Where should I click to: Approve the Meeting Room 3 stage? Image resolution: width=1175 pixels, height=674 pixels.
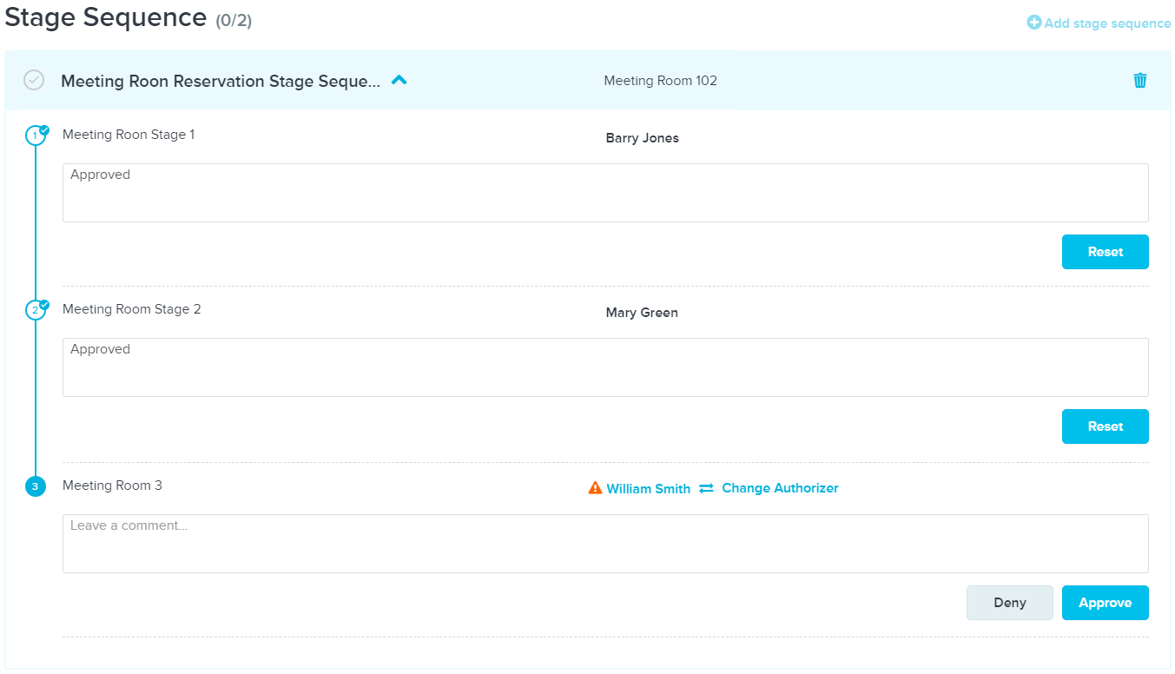coord(1106,603)
